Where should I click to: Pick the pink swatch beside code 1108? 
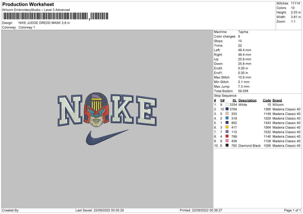(x=227, y=141)
